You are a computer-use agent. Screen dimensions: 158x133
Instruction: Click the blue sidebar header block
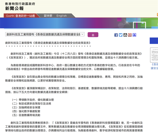(x=154, y=41)
